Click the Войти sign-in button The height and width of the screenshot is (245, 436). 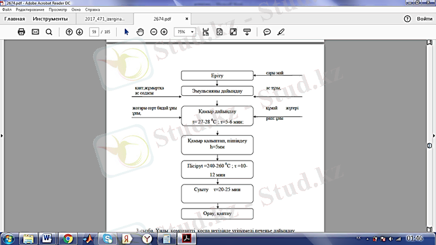[x=425, y=19]
